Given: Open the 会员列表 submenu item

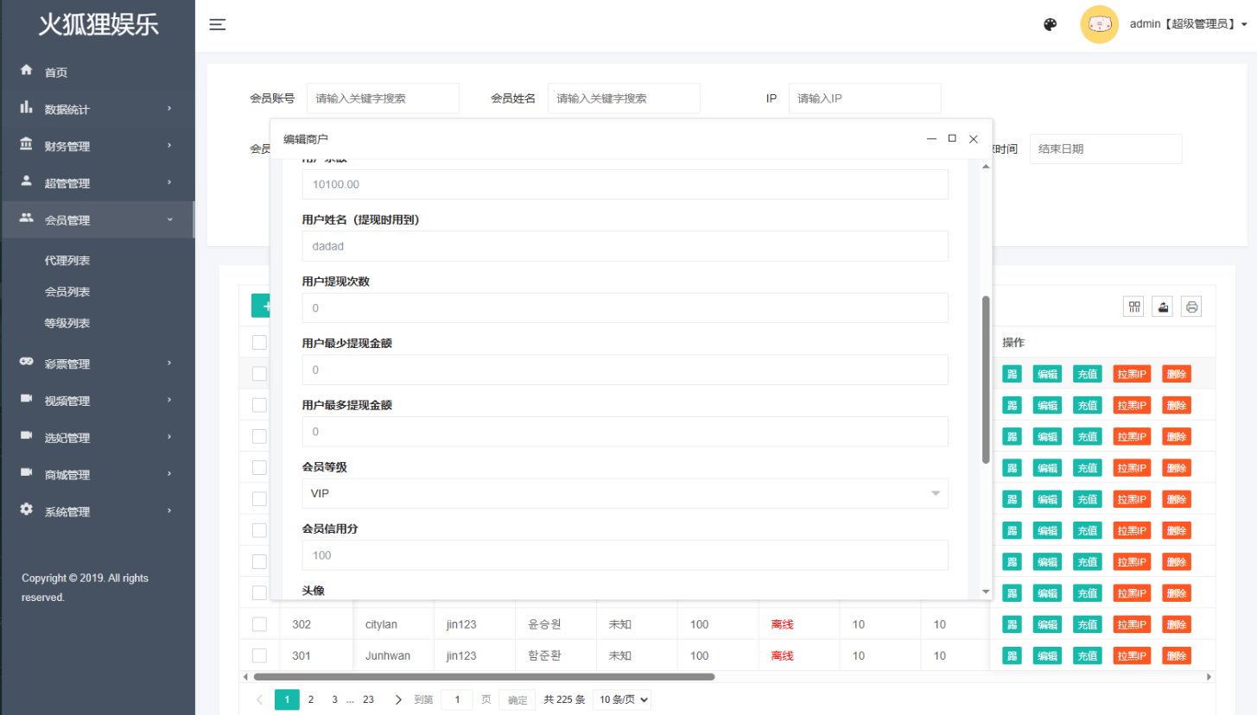Looking at the screenshot, I should tap(67, 293).
